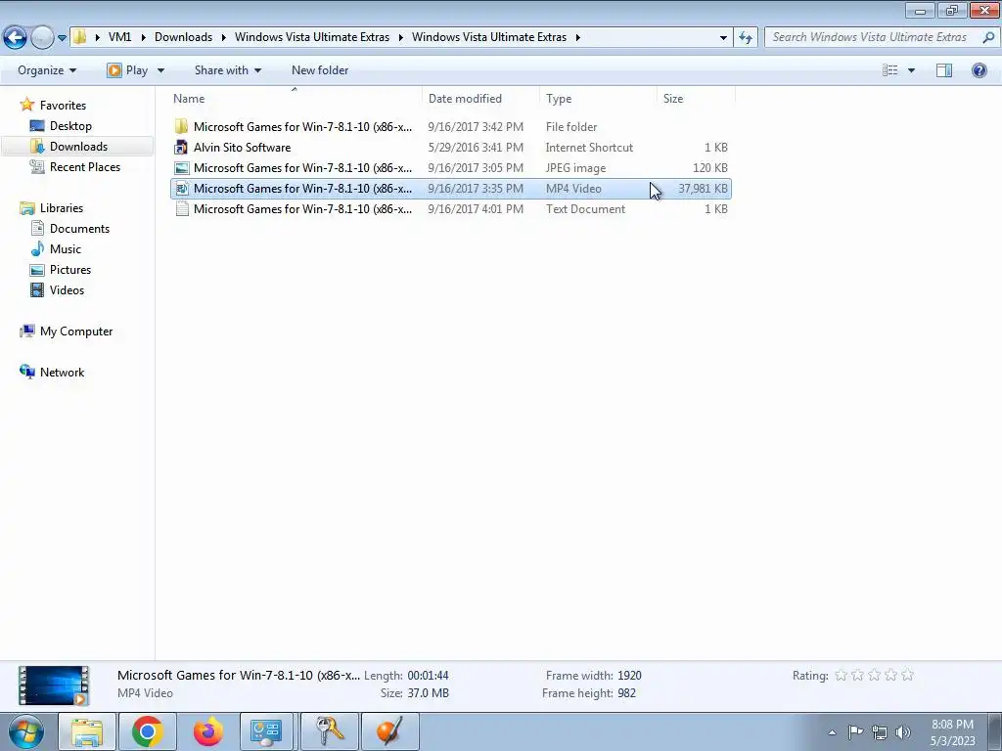Viewport: 1002px width, 751px height.
Task: Click the Alvin Sito Software shortcut icon
Action: (x=181, y=148)
